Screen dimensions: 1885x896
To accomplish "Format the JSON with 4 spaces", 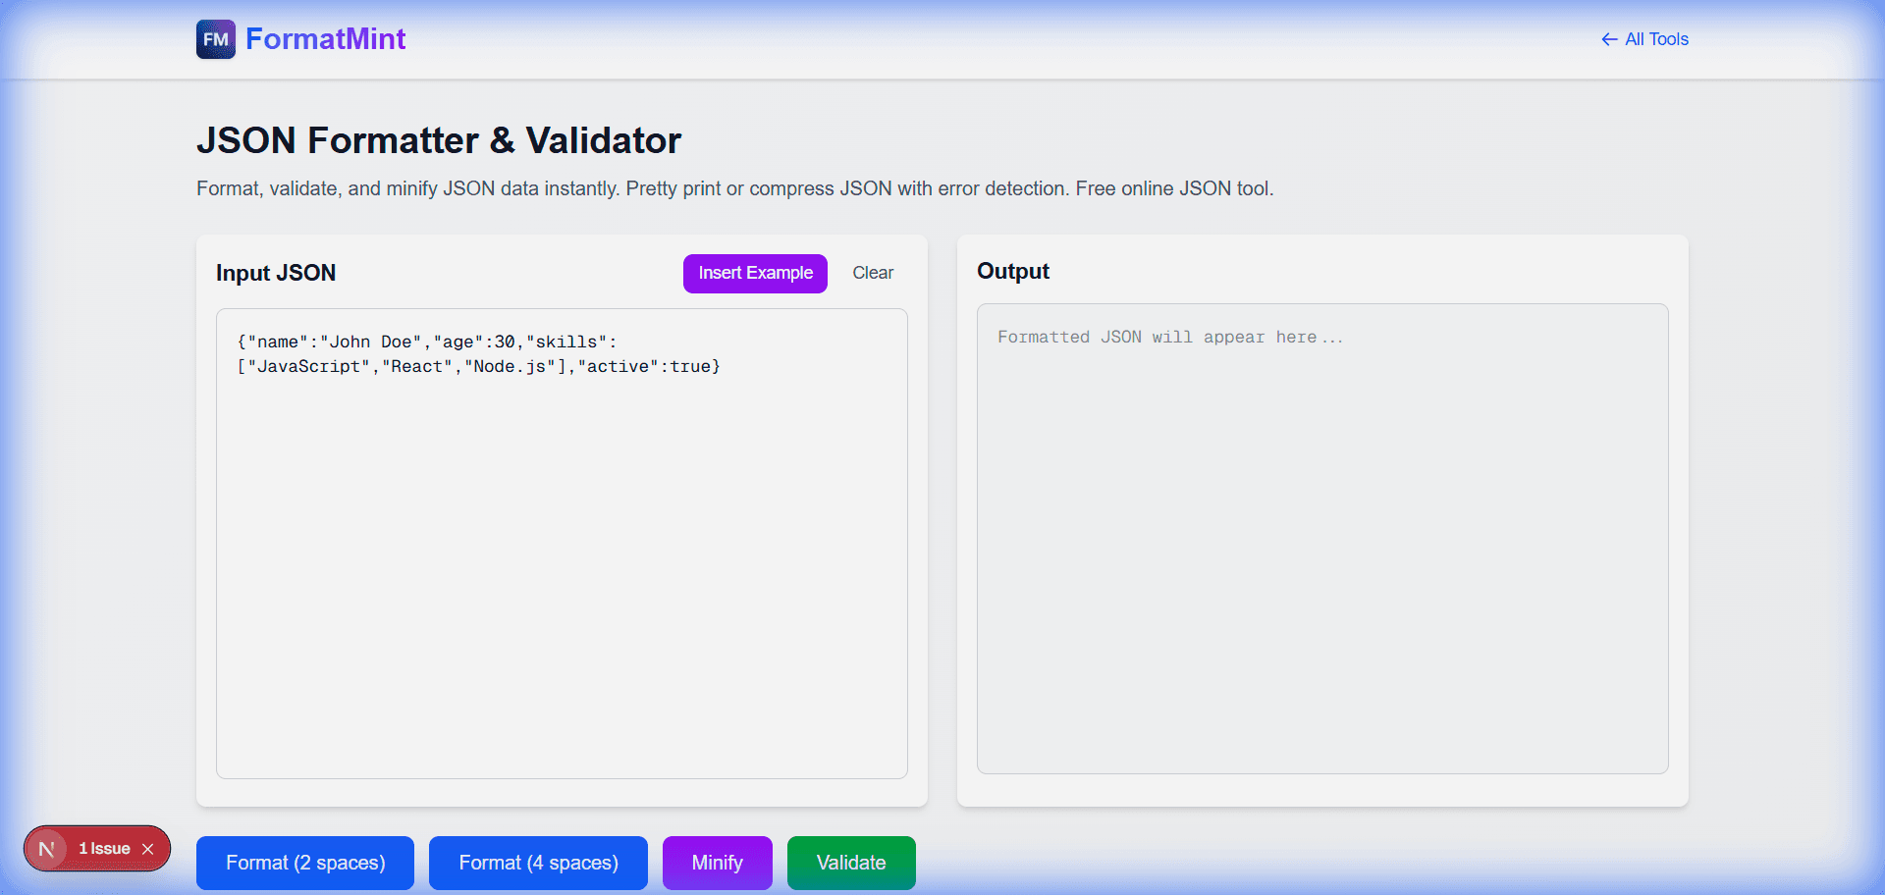I will 538,863.
